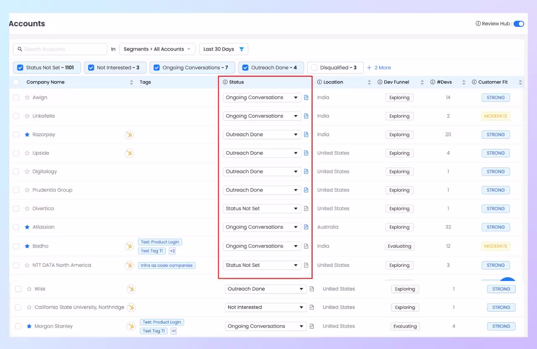This screenshot has height=349, width=537.
Task: Open NTT DATA North America's status dropdown
Action: [262, 265]
